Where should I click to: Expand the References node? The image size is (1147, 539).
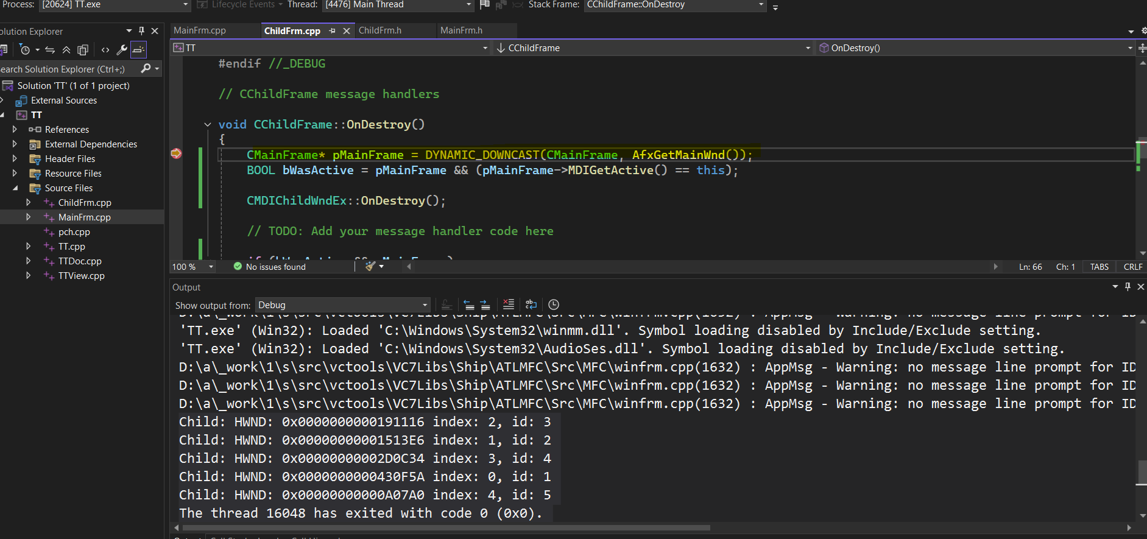[x=15, y=129]
